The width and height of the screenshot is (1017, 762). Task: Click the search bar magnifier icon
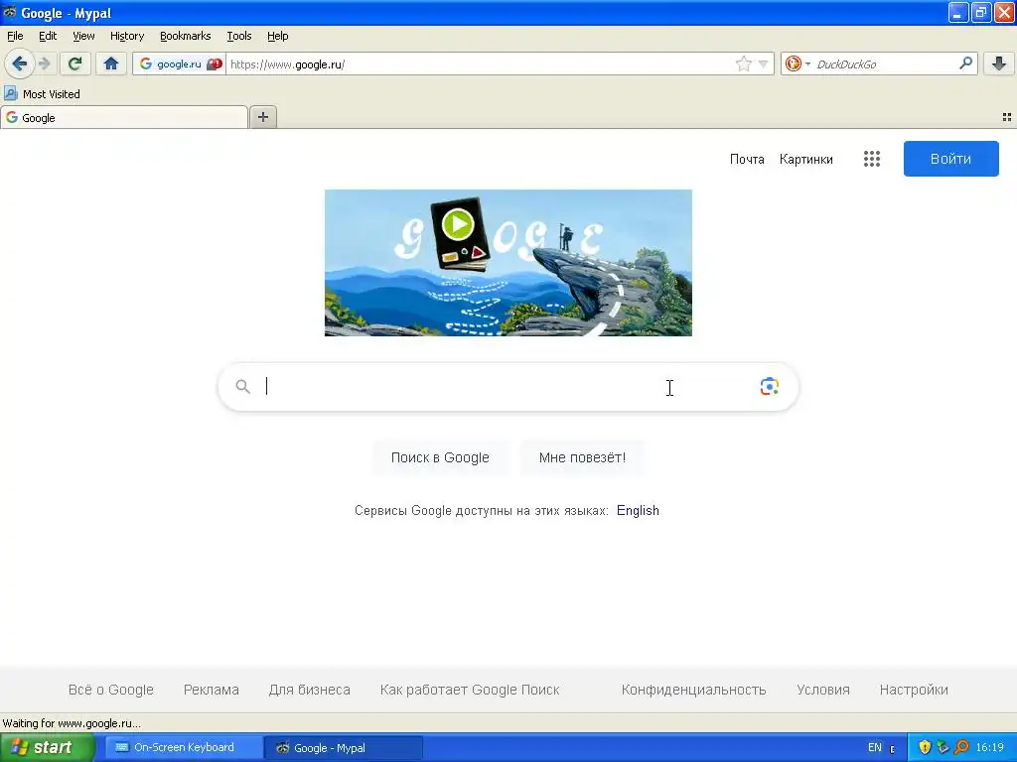click(x=965, y=63)
